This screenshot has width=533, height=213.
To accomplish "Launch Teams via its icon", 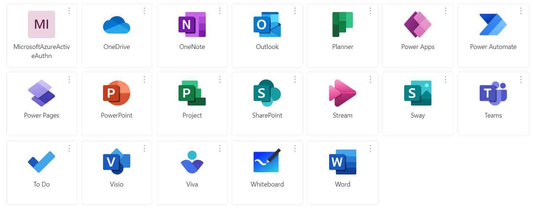I will point(493,93).
